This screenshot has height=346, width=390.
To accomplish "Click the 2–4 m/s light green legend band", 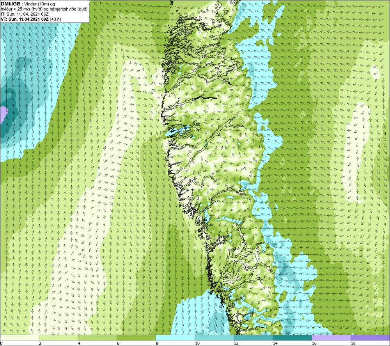I will coord(58,337).
